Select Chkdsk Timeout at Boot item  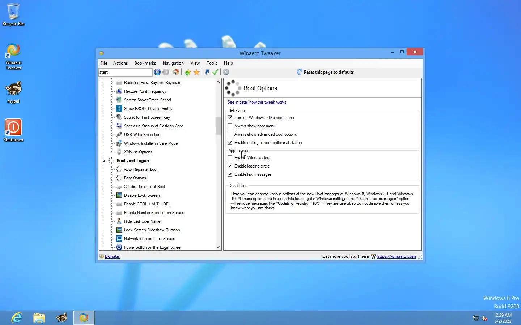point(144,187)
